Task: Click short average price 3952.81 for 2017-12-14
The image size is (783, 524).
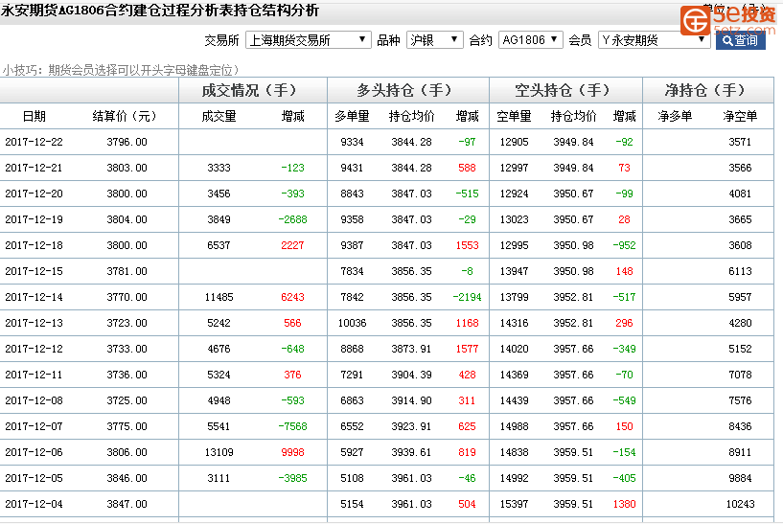Action: (x=573, y=297)
